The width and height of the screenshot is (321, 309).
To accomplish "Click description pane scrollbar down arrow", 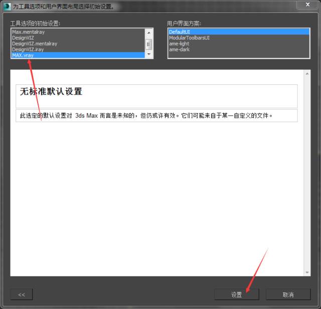I will (307, 272).
